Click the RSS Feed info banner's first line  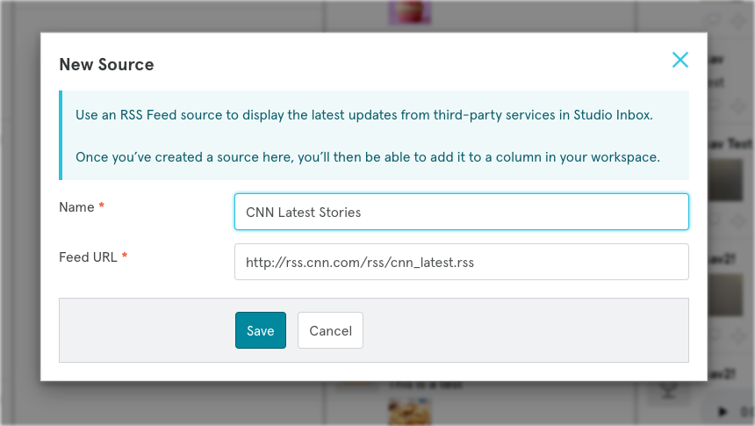tap(363, 115)
